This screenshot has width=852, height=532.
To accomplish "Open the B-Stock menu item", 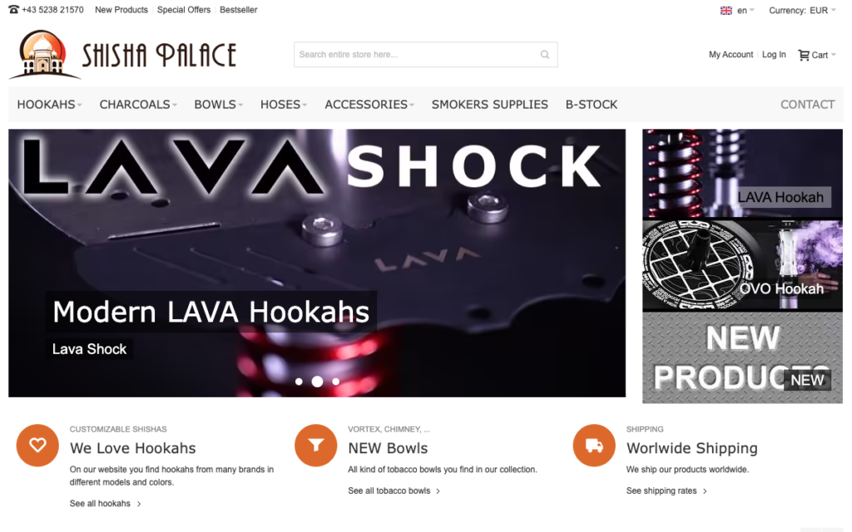I will [x=592, y=104].
